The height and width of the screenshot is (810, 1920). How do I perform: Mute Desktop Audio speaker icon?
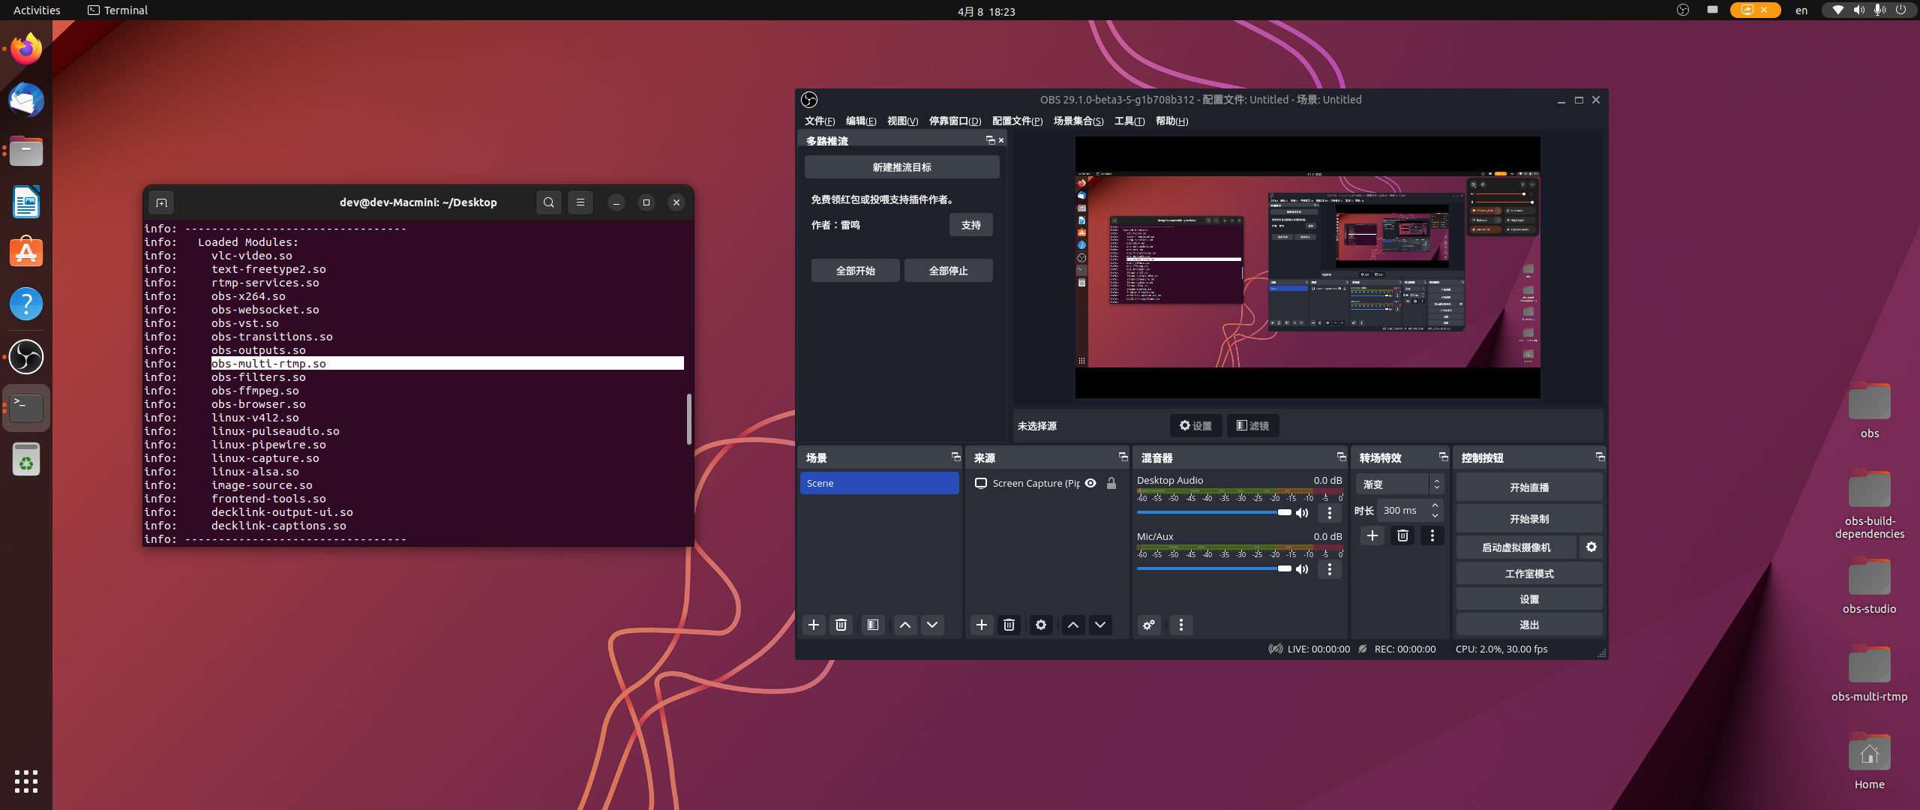[x=1302, y=513]
